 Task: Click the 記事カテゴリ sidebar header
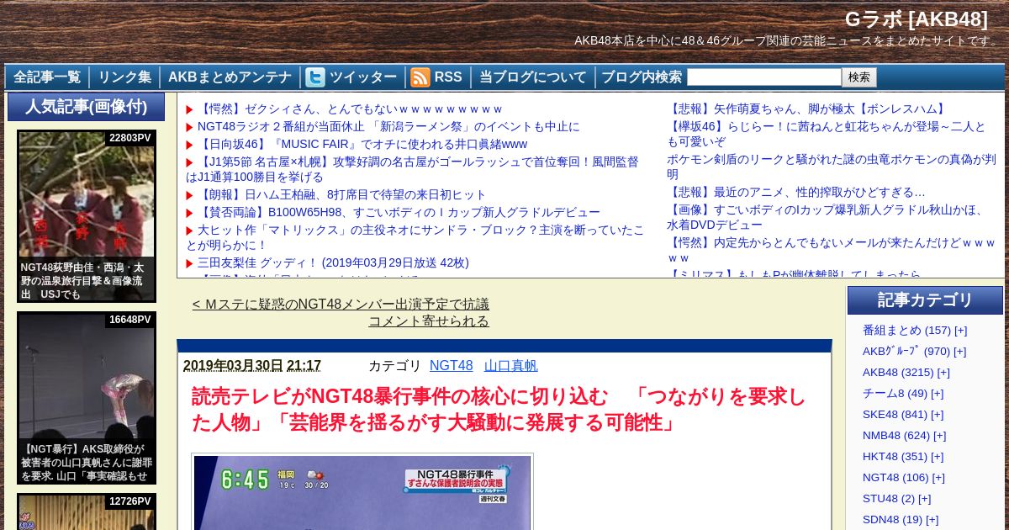point(925,300)
